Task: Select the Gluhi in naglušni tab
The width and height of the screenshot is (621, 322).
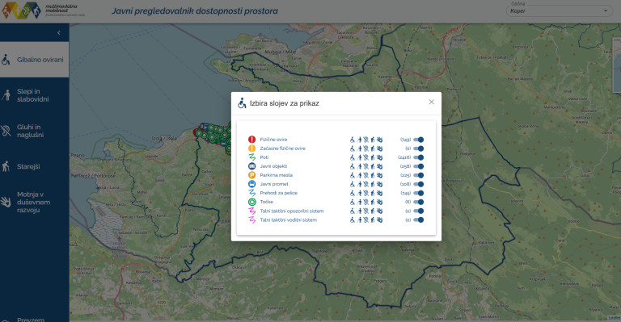Action: coord(35,131)
